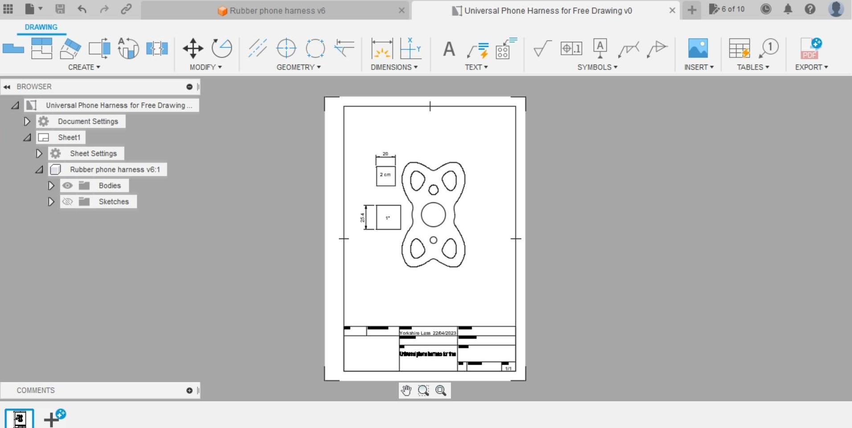This screenshot has width=852, height=428.
Task: Save the drawing with the disk icon
Action: pyautogui.click(x=60, y=9)
